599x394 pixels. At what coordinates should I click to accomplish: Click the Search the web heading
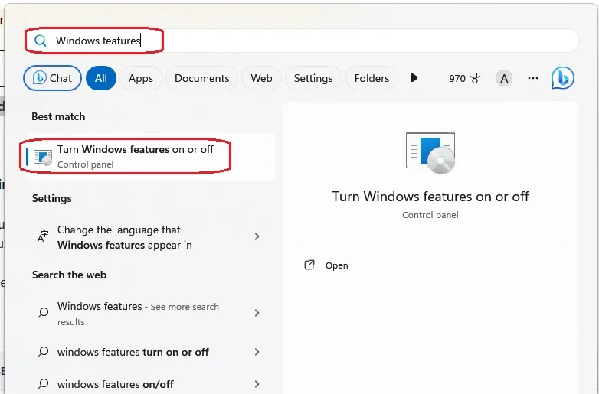click(x=69, y=275)
